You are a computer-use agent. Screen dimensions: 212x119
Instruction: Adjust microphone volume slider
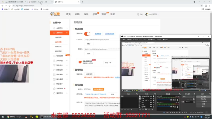[x=165, y=107]
